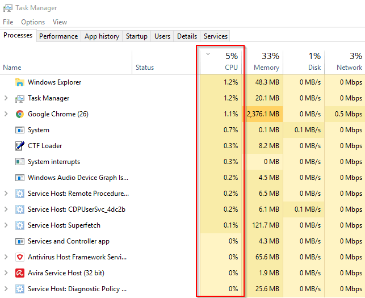Switch to the Performance tab
Screen dimensions: 365x298
(58, 36)
